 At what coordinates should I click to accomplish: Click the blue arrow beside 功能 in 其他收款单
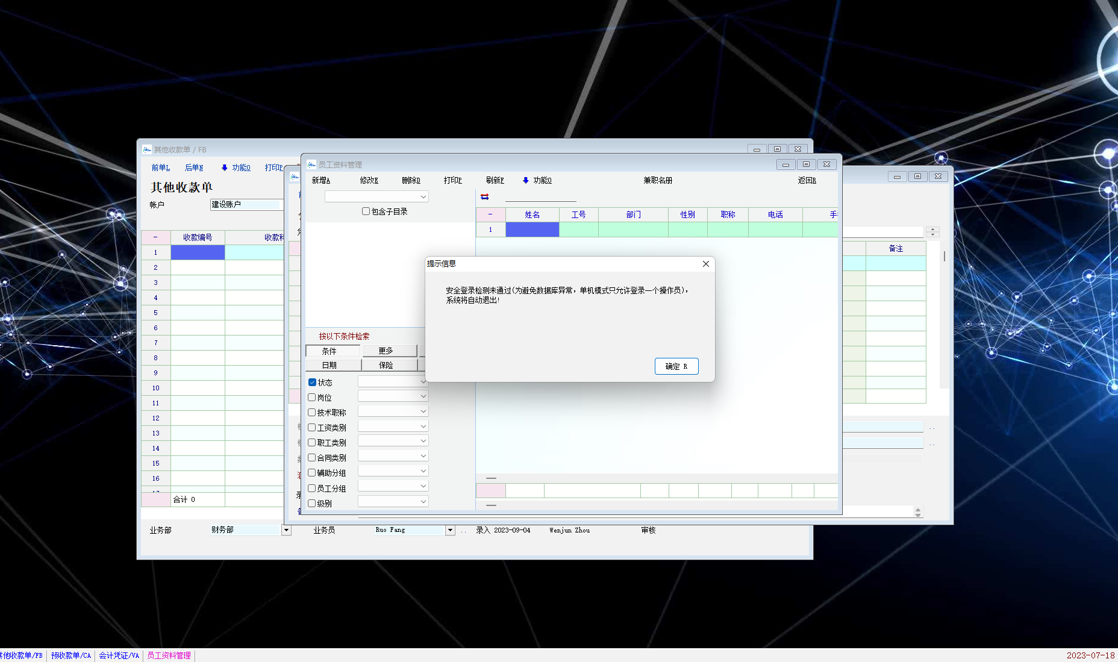[224, 167]
